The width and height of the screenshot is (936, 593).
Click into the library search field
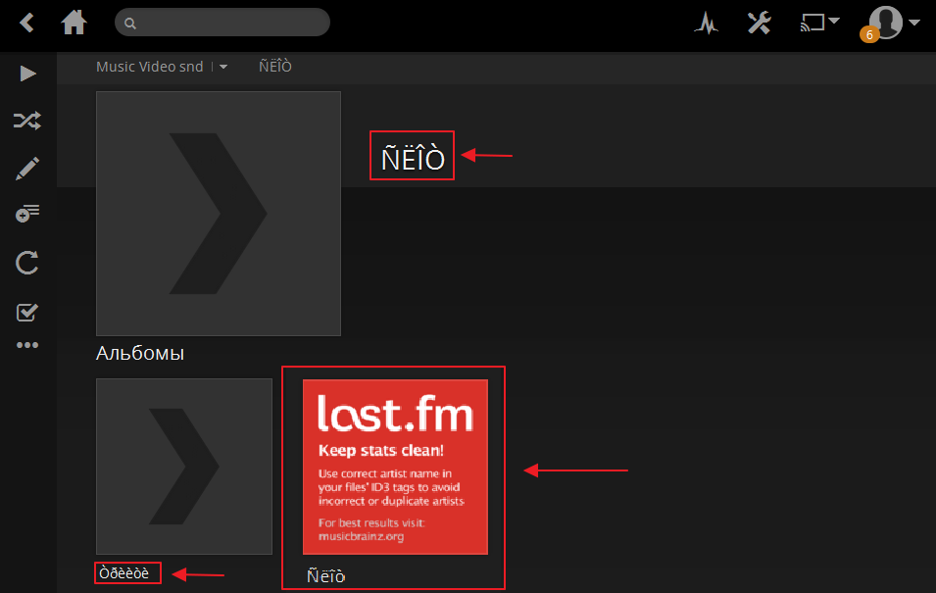(x=222, y=23)
